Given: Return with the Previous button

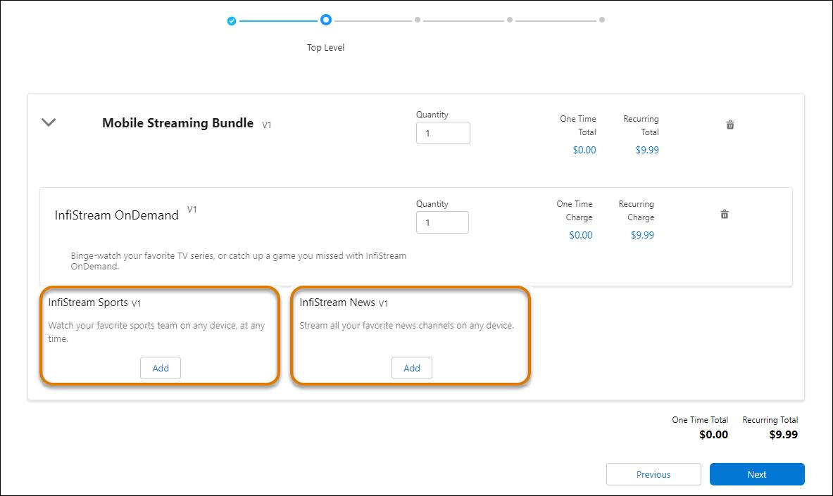Looking at the screenshot, I should click(653, 474).
